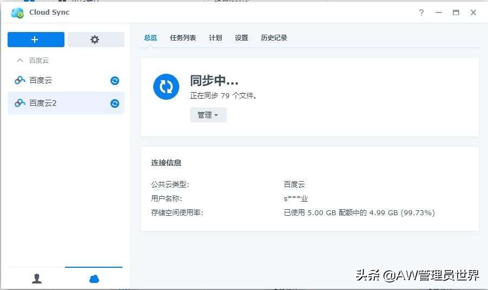488x290 pixels.
Task: Switch to cloud view via cloud icon
Action: pyautogui.click(x=94, y=279)
